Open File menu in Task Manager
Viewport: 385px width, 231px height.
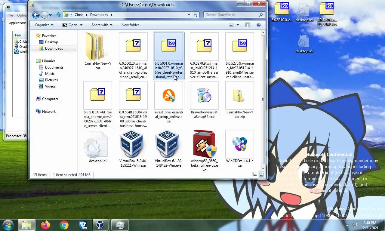coord(10,15)
